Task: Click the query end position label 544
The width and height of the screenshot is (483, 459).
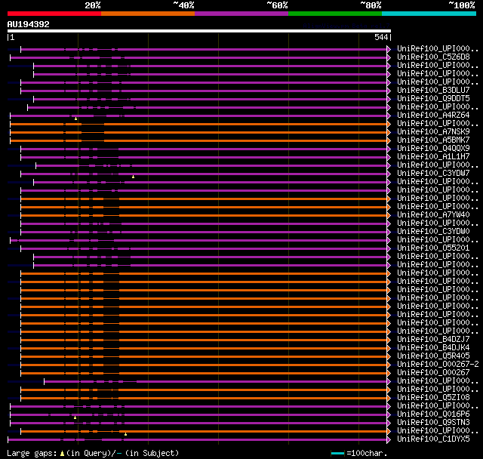Action: pyautogui.click(x=381, y=37)
